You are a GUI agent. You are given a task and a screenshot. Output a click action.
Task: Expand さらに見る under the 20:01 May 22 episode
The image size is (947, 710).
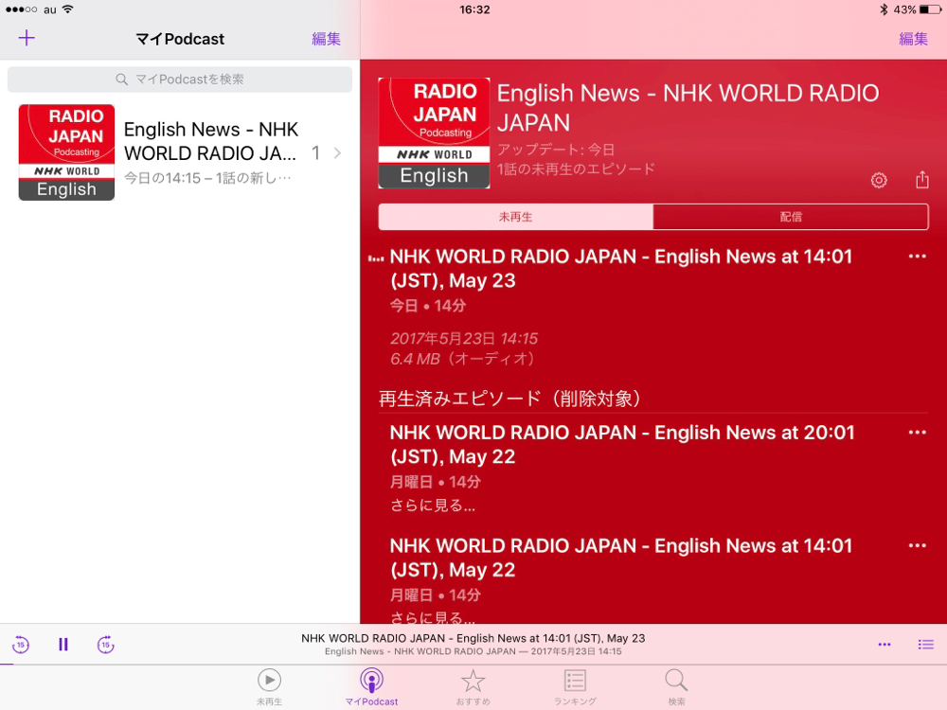(x=433, y=506)
